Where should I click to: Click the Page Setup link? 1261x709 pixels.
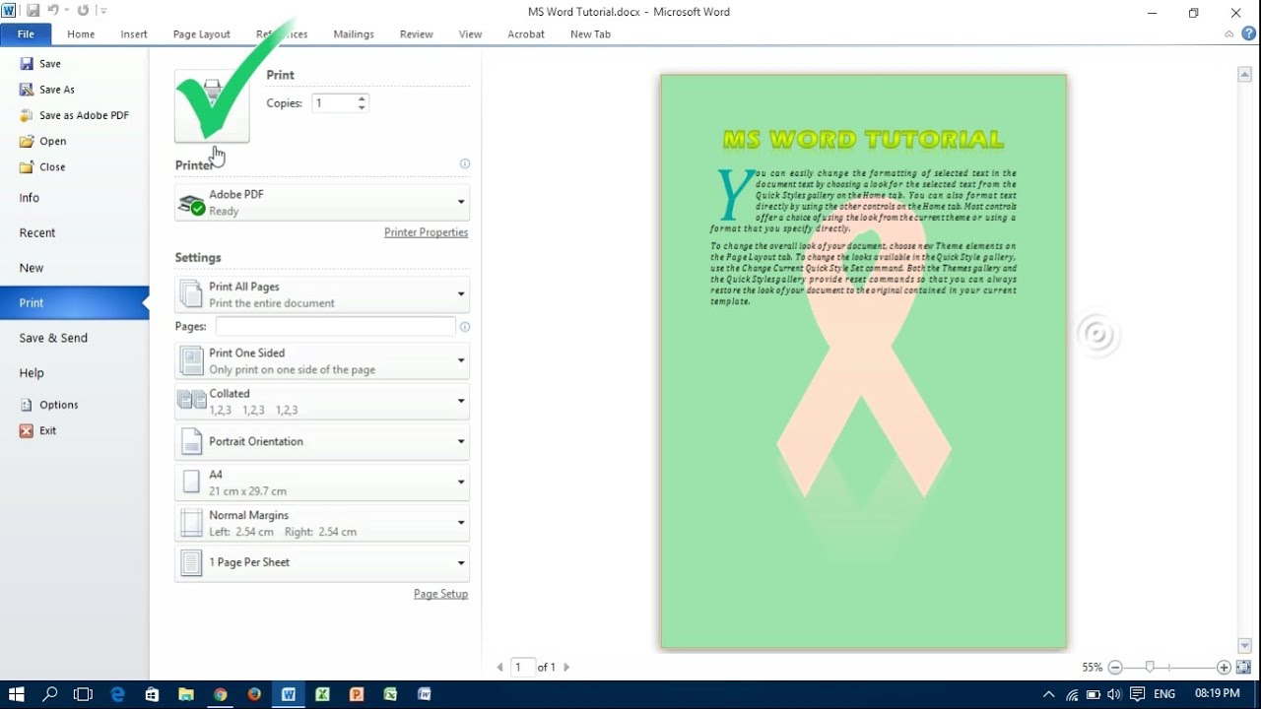(440, 594)
